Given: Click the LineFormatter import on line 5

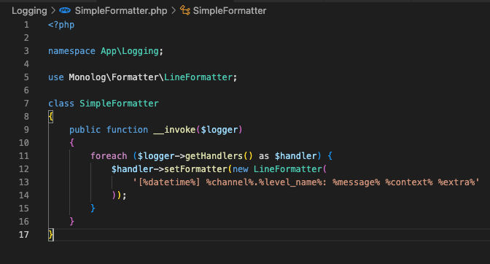Looking at the screenshot, I should (x=198, y=77).
